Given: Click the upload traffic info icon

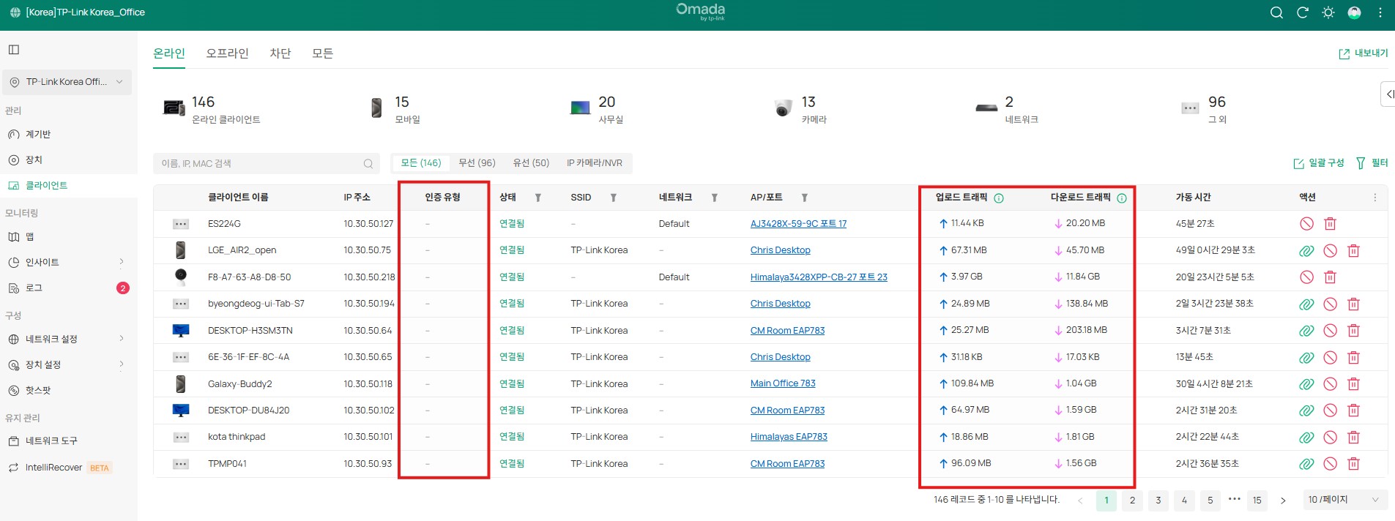Looking at the screenshot, I should (999, 198).
